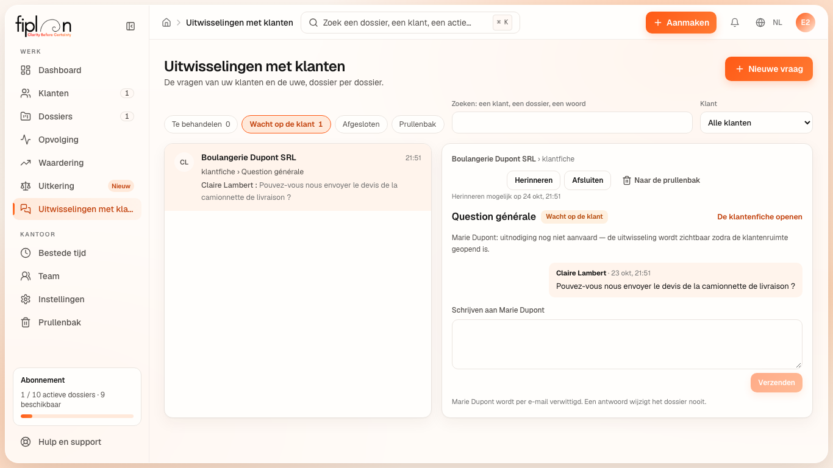Screen dimensions: 833x468
Task: Click the Abonnement card title
Action: (x=43, y=380)
